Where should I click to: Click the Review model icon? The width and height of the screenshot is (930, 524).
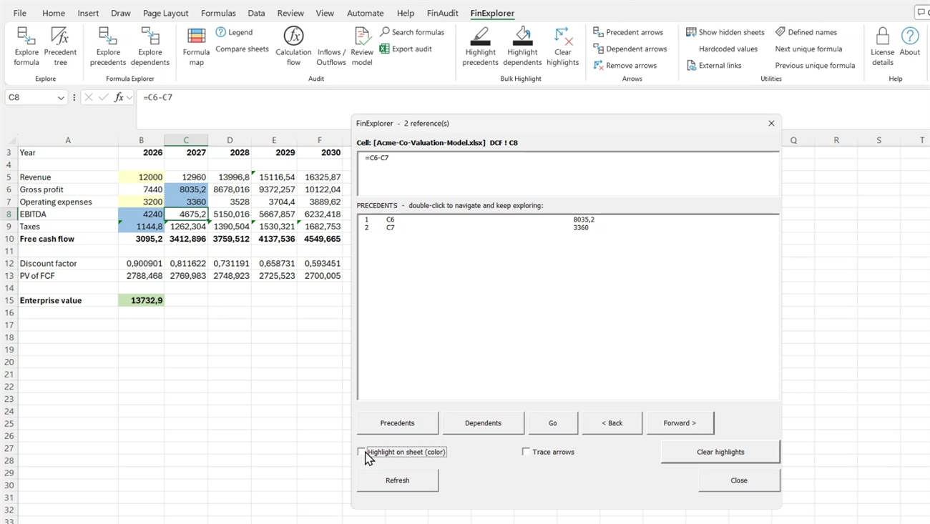(x=362, y=46)
